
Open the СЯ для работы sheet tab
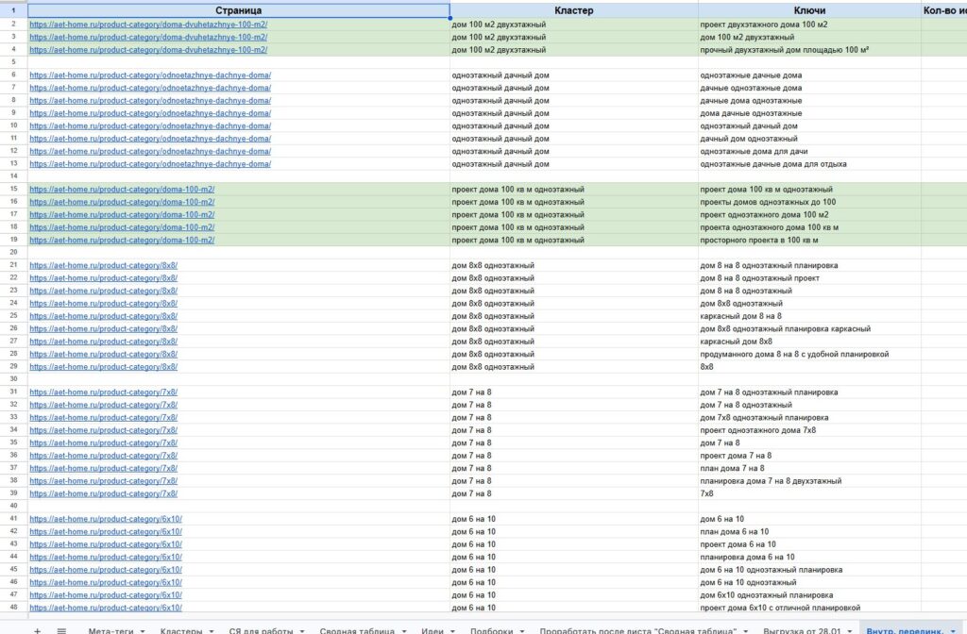pyautogui.click(x=261, y=630)
